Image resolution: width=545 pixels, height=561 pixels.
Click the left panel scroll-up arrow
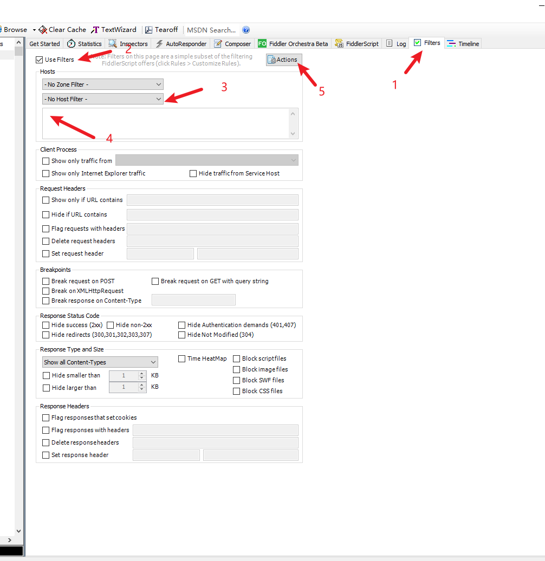click(18, 43)
